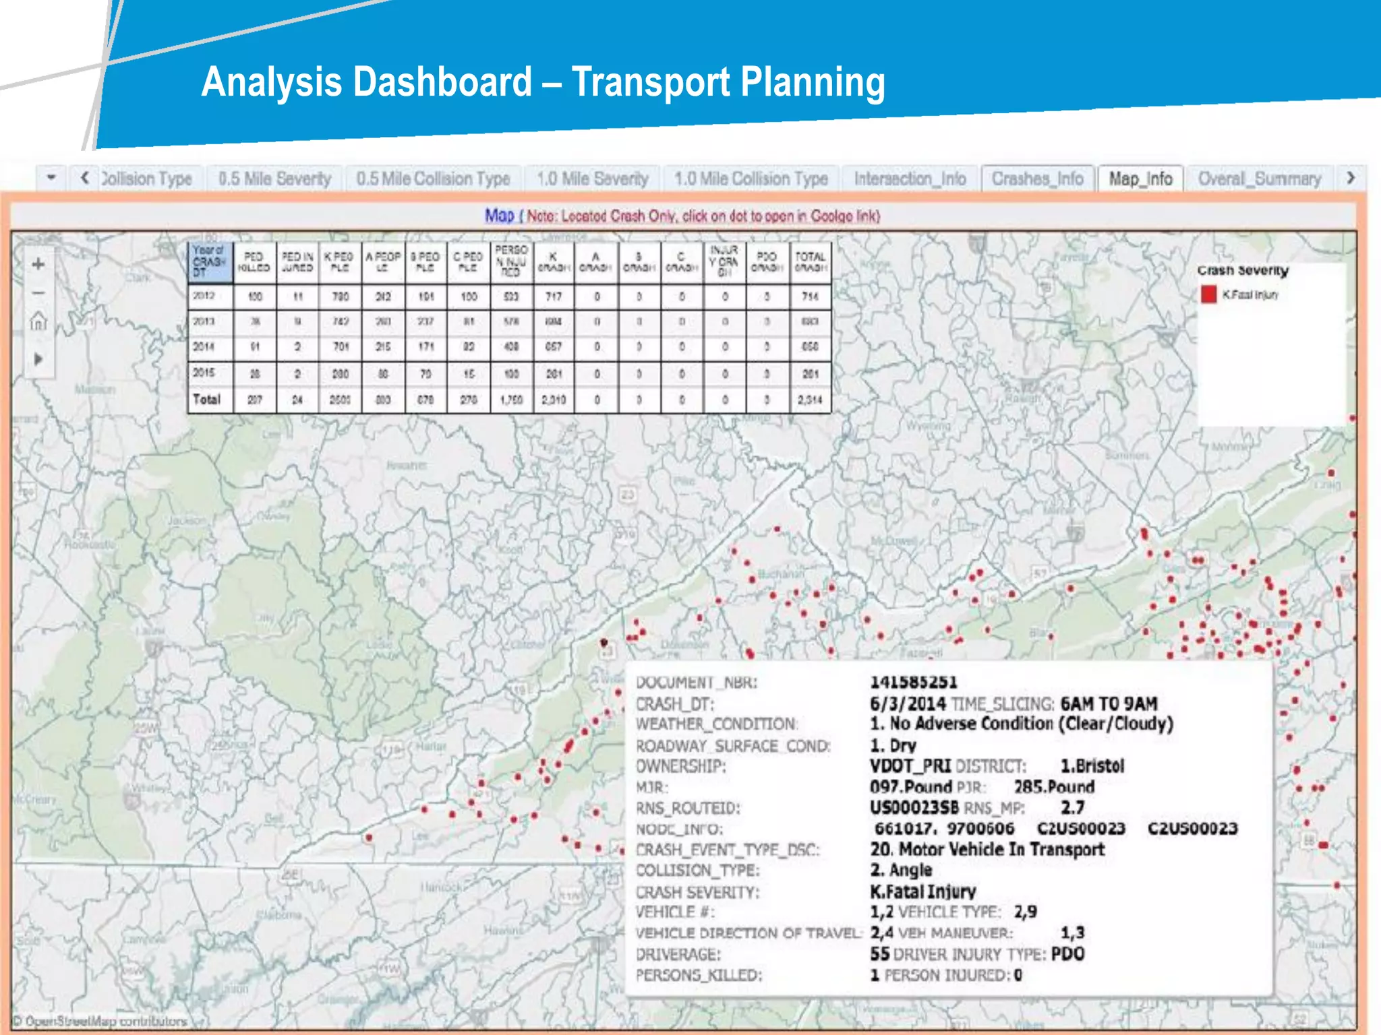1381x1035 pixels.
Task: Reset map to home view
Action: (x=38, y=321)
